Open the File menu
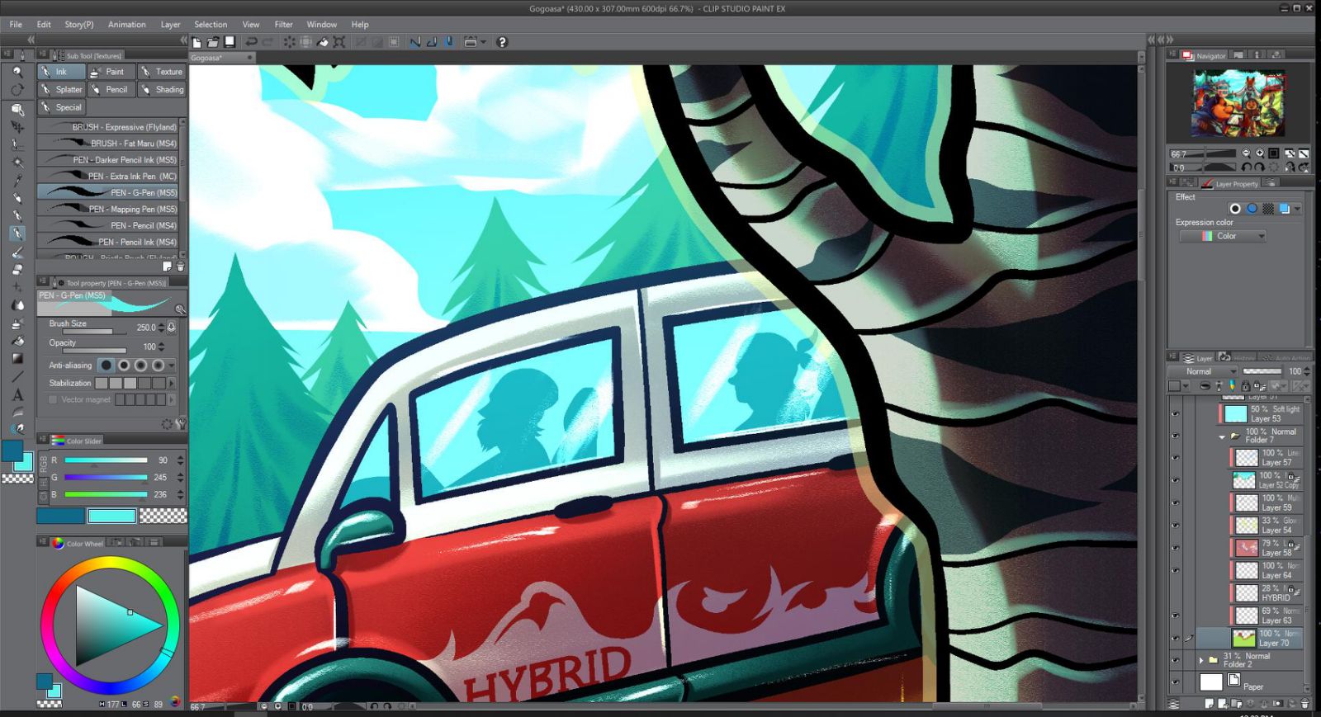 coord(16,25)
